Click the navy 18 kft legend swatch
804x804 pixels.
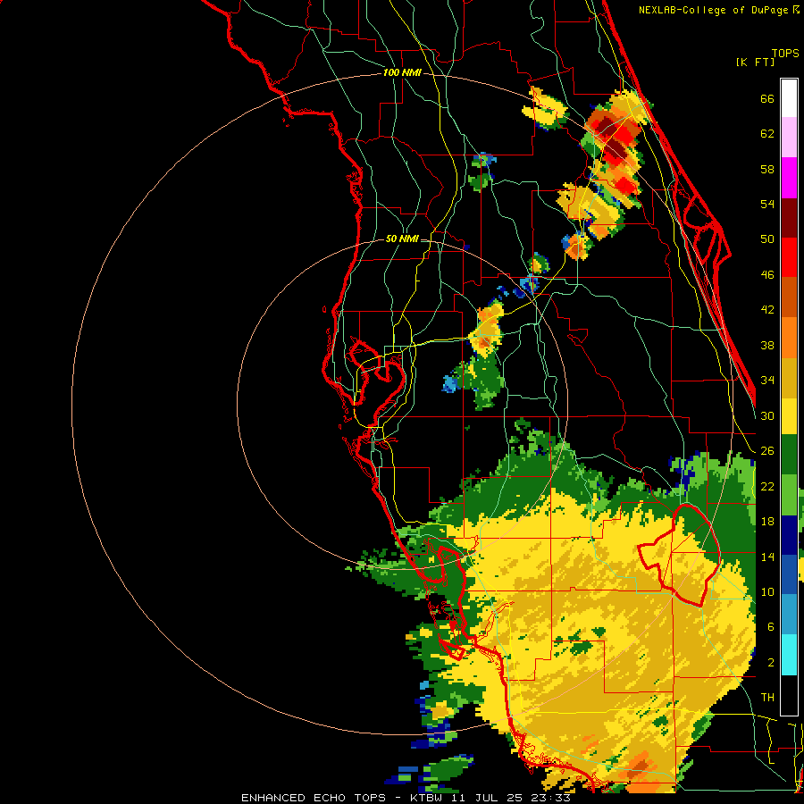pos(789,535)
